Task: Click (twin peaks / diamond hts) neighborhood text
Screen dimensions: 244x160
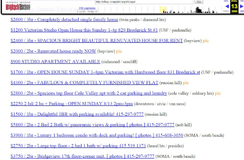Action: (143, 20)
